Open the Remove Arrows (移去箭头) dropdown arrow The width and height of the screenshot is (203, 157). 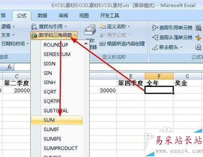(181, 47)
